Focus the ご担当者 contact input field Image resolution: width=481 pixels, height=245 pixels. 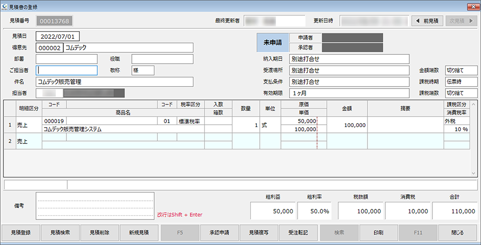[67, 70]
